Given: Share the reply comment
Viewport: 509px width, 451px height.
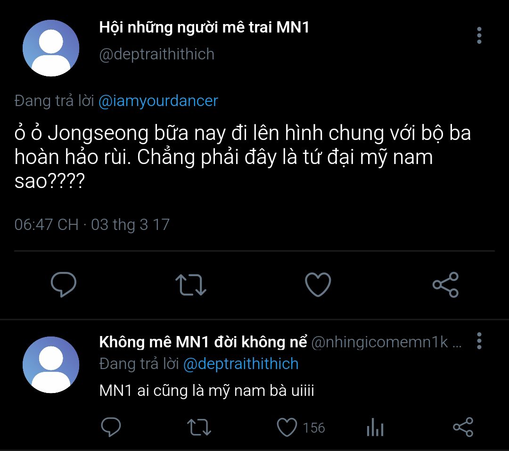Looking at the screenshot, I should [x=463, y=427].
